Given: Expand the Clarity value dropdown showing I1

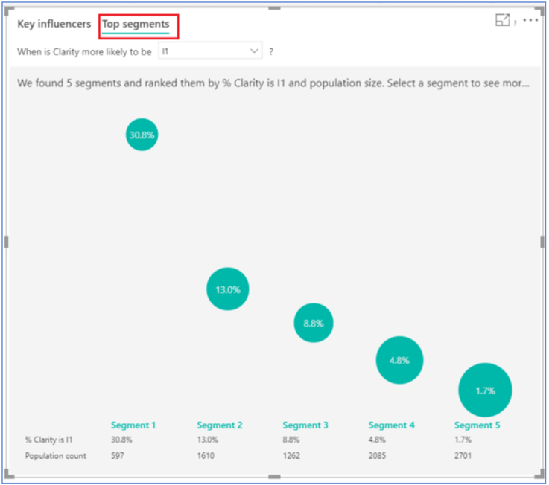Looking at the screenshot, I should (210, 51).
